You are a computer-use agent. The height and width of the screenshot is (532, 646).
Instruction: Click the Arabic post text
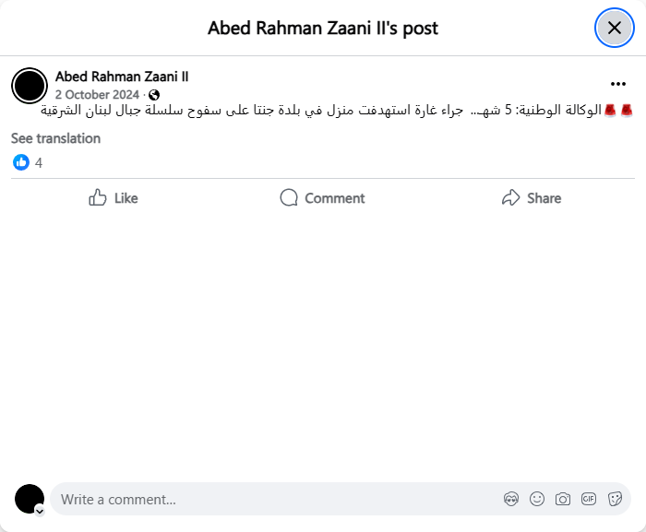click(332, 111)
